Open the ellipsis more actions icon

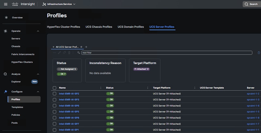(54, 53)
